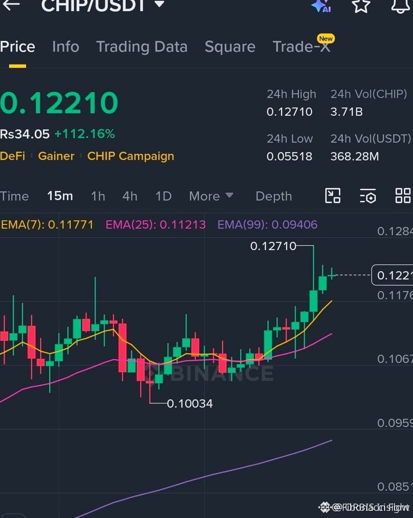The height and width of the screenshot is (518, 413).
Task: Show the Depth chart
Action: (x=274, y=196)
